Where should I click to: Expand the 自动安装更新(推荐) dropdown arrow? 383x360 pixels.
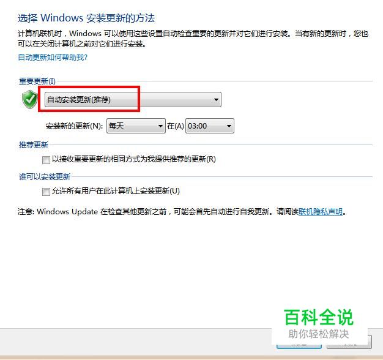[216, 100]
